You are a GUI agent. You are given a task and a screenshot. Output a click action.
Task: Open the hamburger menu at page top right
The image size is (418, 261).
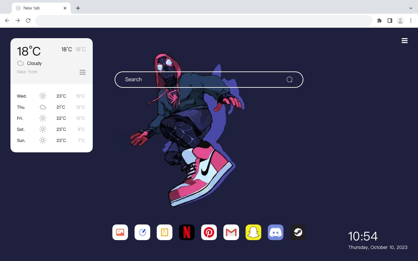click(x=405, y=41)
